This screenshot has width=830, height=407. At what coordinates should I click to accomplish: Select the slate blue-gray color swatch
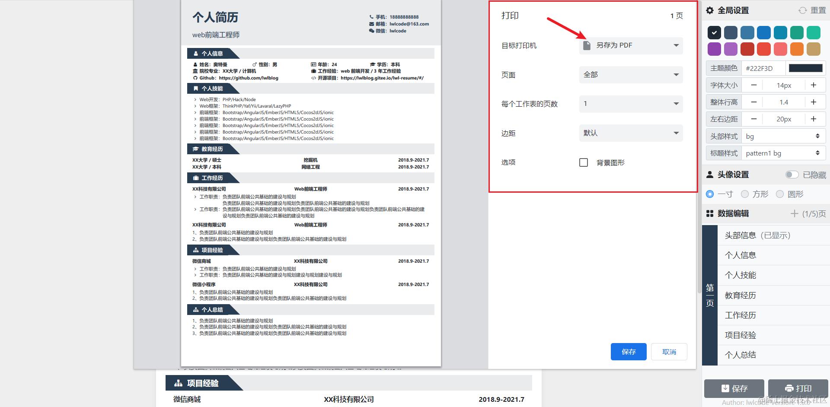tap(731, 32)
